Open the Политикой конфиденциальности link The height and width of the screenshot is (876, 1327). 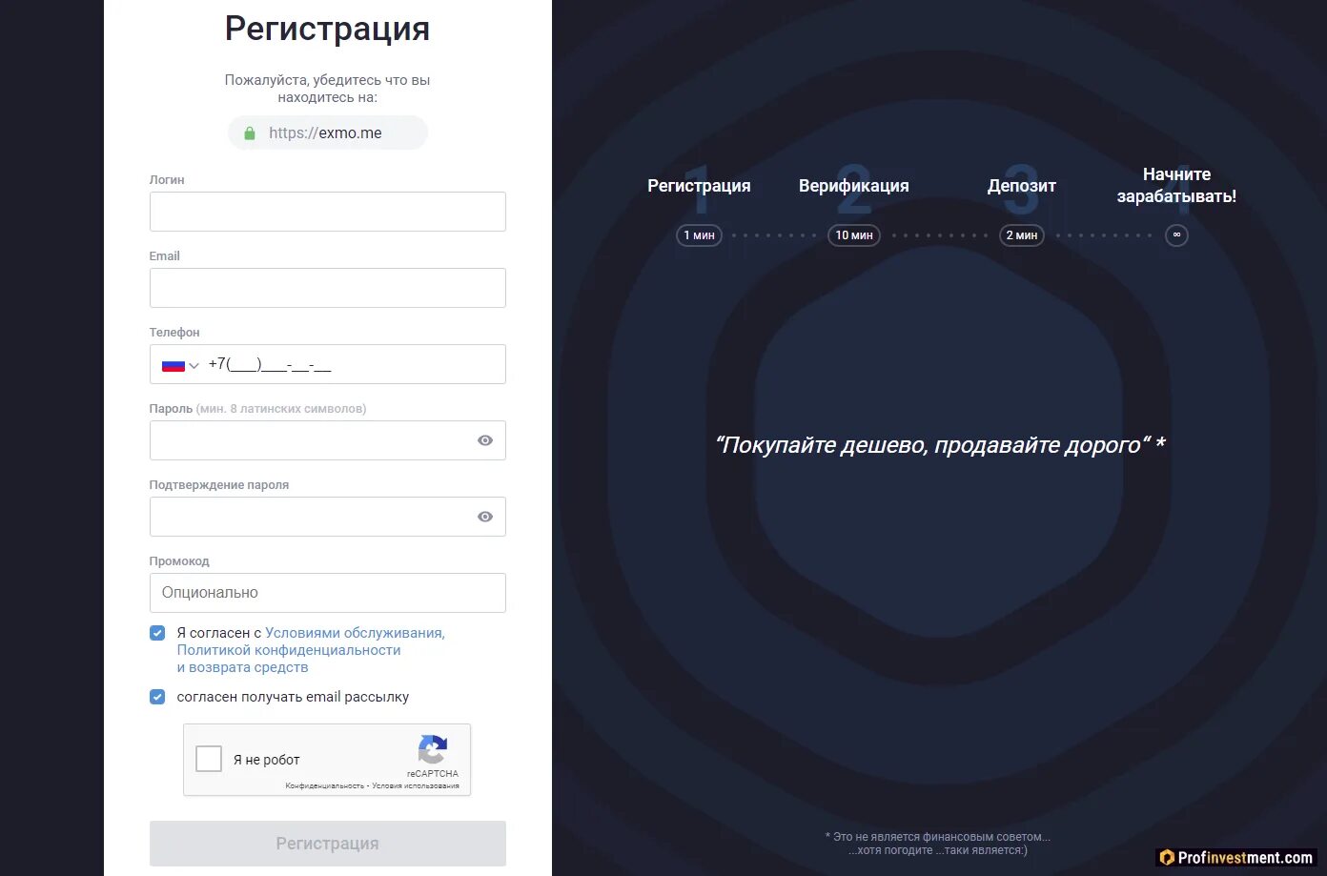point(289,650)
